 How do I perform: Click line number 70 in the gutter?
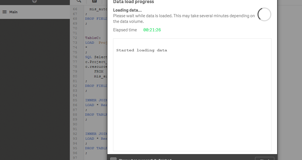point(75,28)
